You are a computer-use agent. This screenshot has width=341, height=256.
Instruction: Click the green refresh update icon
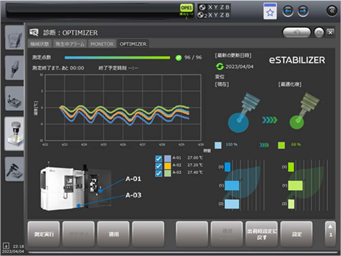pos(219,67)
